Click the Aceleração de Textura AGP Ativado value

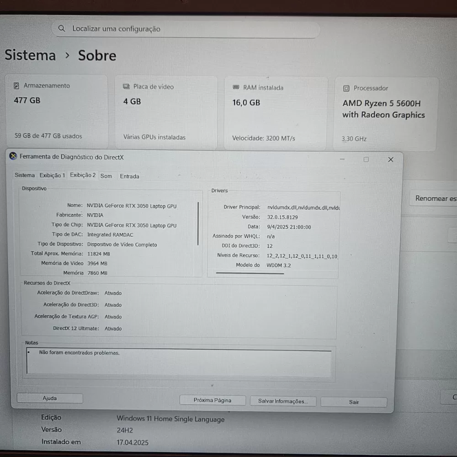[x=113, y=317]
